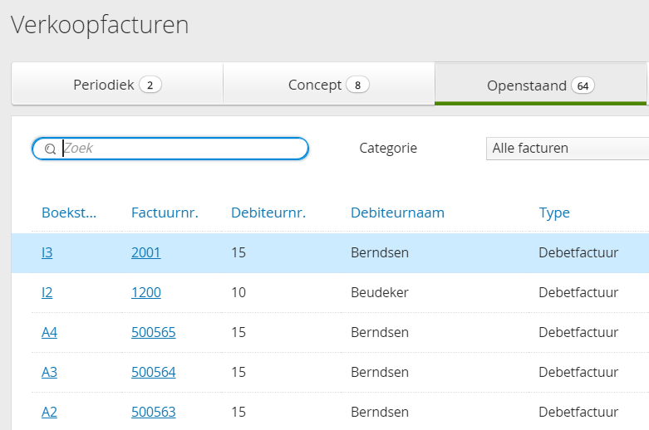
Task: Sort by Boekst... column header
Action: (x=69, y=213)
